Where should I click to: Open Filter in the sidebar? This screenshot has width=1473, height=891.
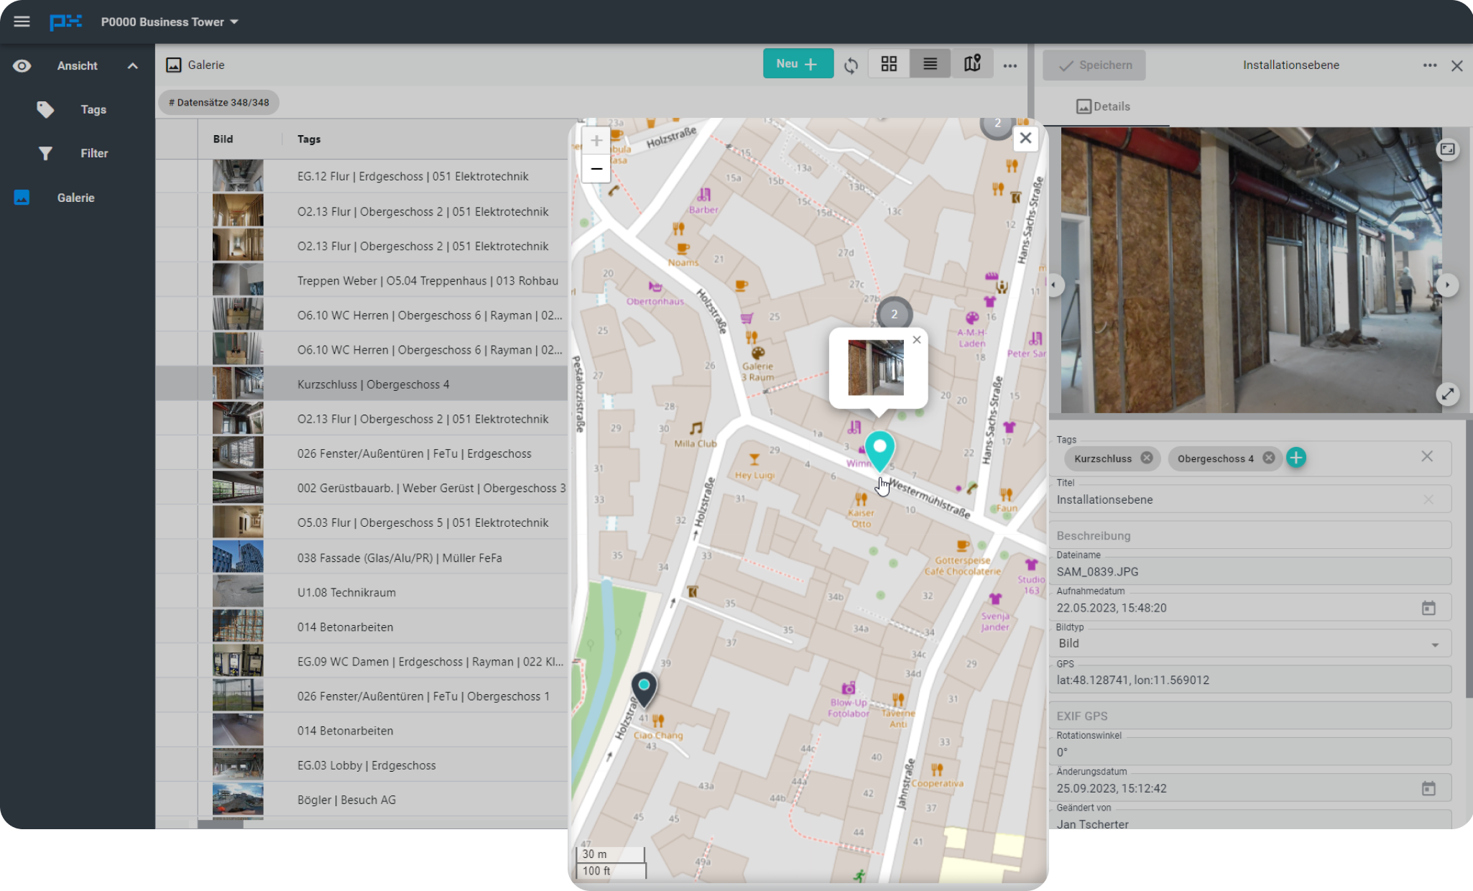point(94,153)
